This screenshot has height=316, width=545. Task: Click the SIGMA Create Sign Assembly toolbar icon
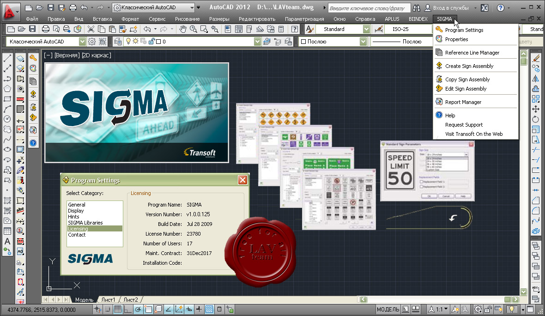33,94
